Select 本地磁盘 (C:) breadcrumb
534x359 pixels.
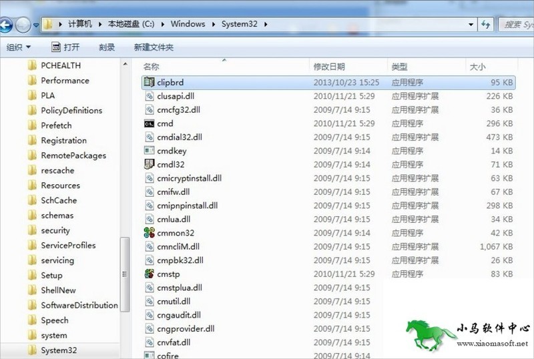[131, 24]
